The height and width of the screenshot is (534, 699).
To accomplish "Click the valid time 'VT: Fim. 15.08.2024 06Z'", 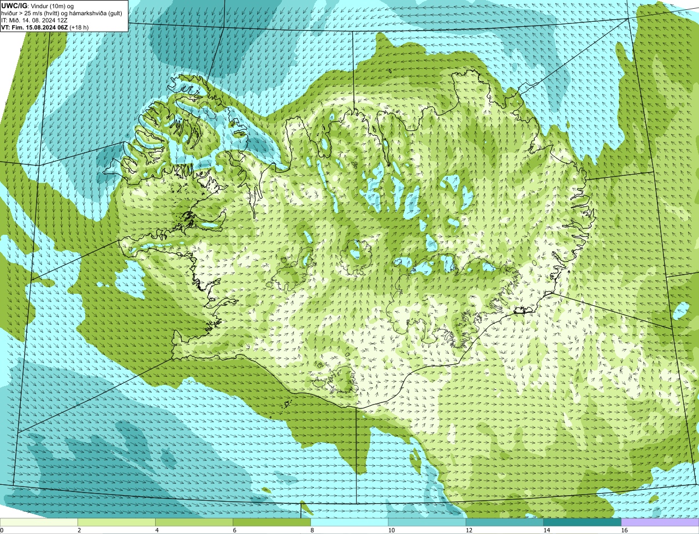I will 34,27.
